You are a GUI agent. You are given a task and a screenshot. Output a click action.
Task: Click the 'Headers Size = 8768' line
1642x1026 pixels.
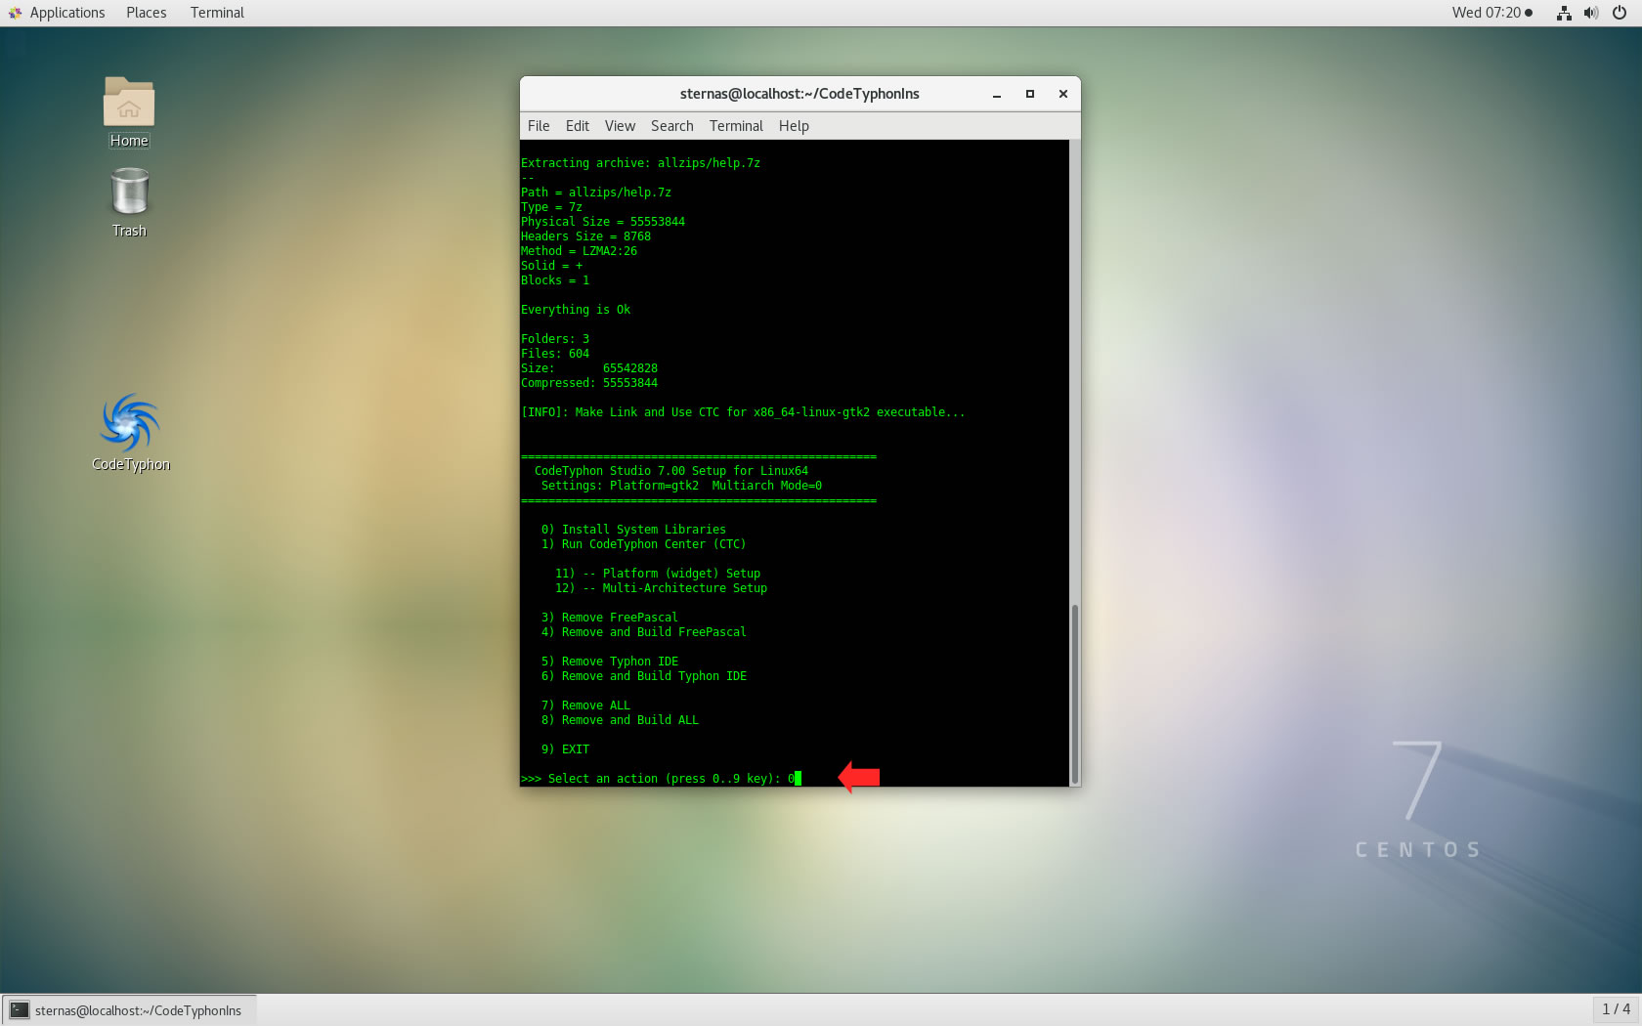tap(585, 236)
